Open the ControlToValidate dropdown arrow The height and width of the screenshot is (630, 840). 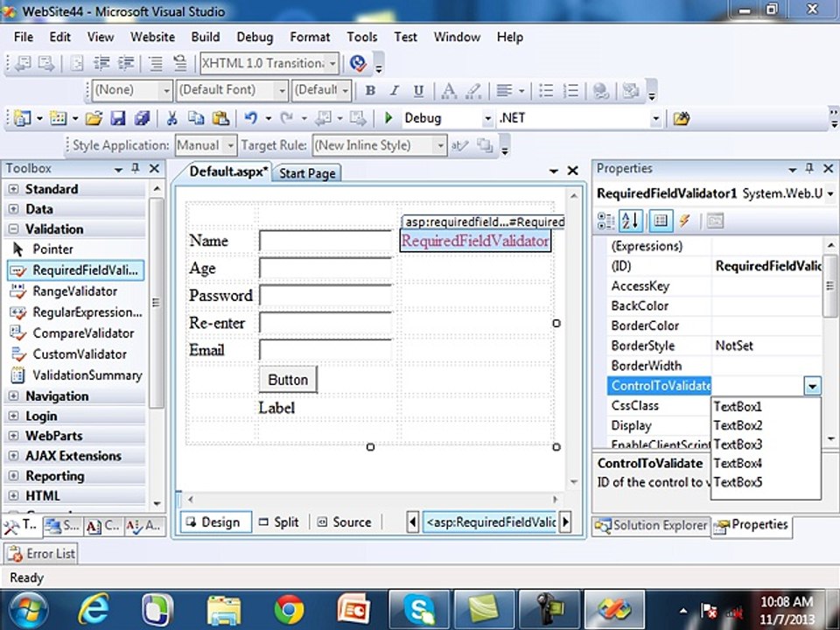pos(812,386)
